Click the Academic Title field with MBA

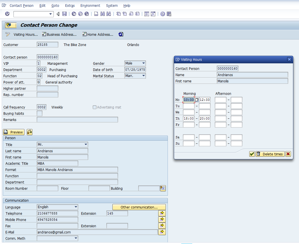click(x=57, y=163)
